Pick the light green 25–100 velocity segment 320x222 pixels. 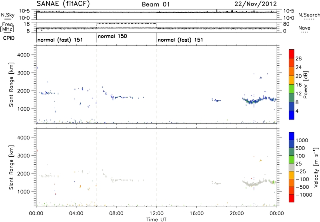click(x=292, y=159)
